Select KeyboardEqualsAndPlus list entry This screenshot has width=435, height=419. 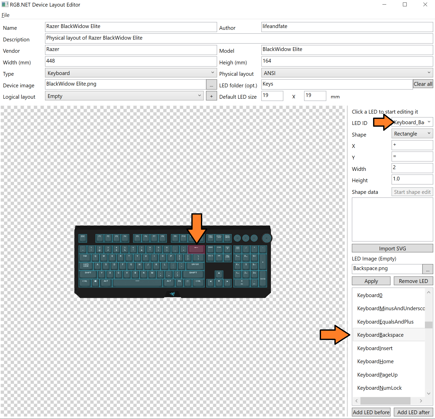389,322
